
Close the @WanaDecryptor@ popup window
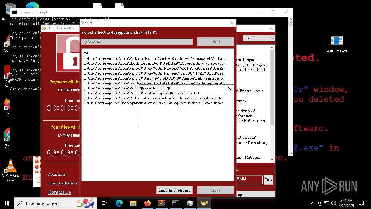pyautogui.click(x=229, y=88)
